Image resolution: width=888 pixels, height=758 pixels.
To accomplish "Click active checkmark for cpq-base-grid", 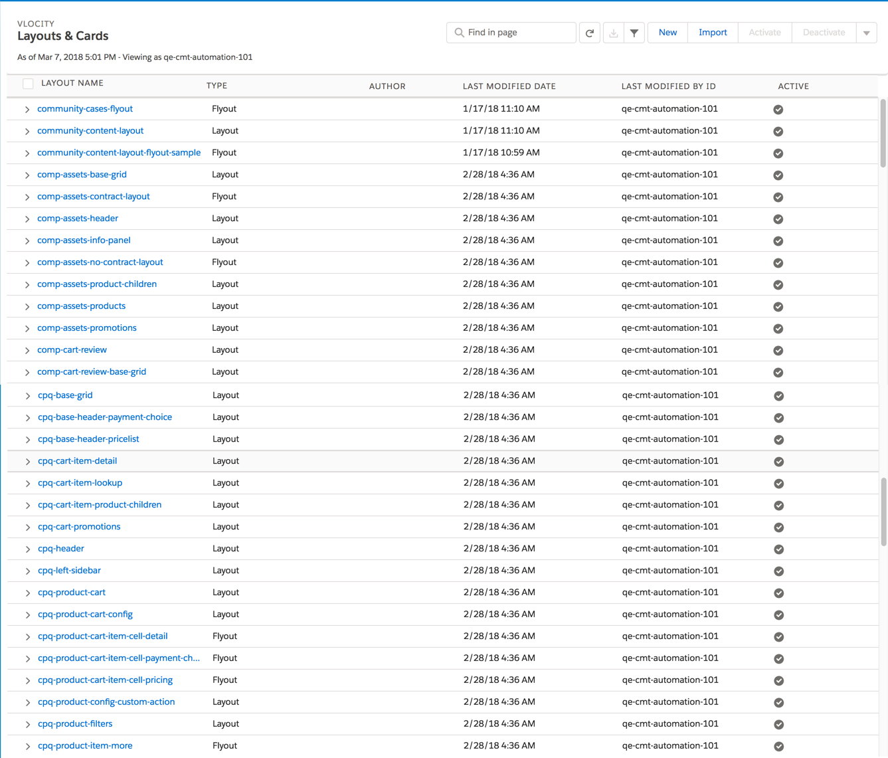I will (778, 396).
